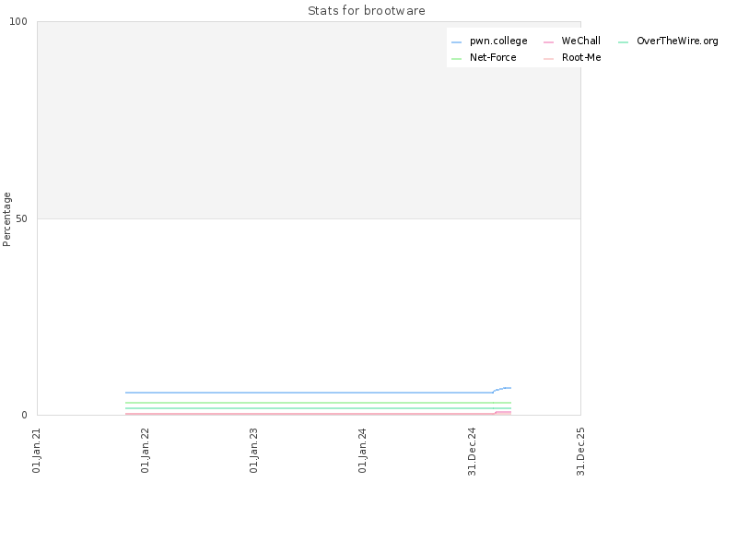Toggle the OverTheWire.org legend label
This screenshot has width=737, height=553.
[677, 41]
